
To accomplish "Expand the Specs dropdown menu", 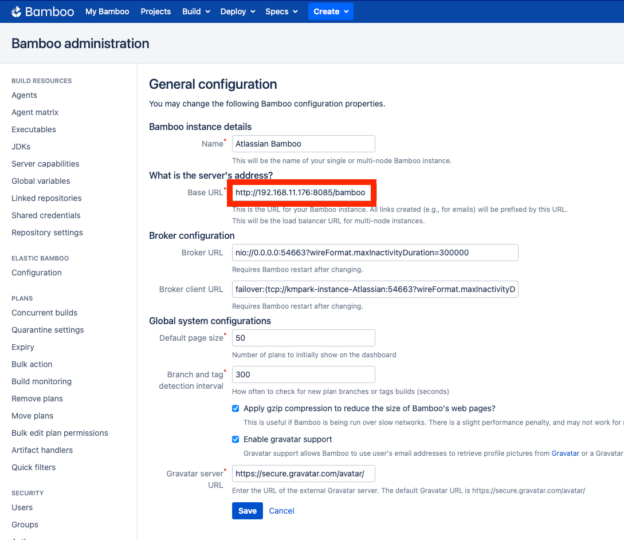I will [281, 11].
